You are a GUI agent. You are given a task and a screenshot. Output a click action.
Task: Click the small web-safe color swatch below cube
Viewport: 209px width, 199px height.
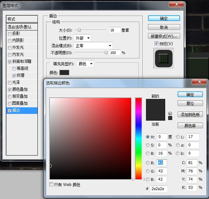coord(170,118)
